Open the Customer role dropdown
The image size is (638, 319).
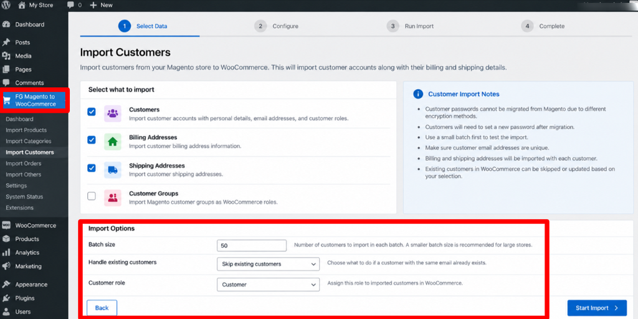click(x=268, y=285)
